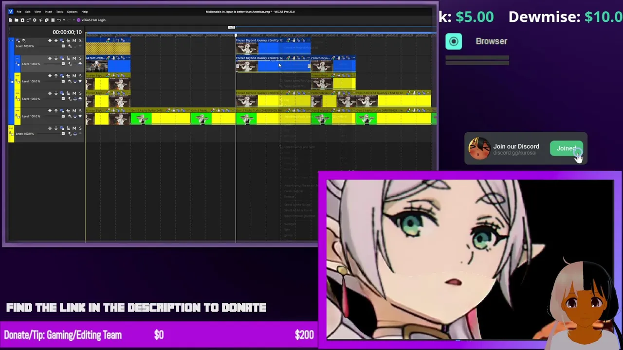Open the More menu on track 2 header

[18, 58]
